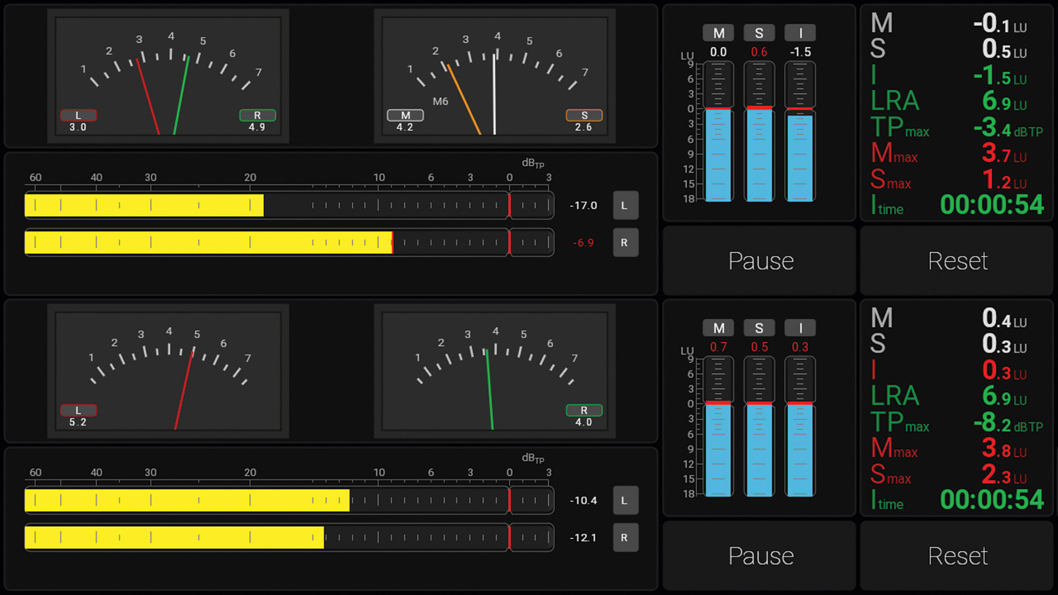The image size is (1058, 595).
Task: Click the Reset button in upper meter
Action: coord(957,261)
